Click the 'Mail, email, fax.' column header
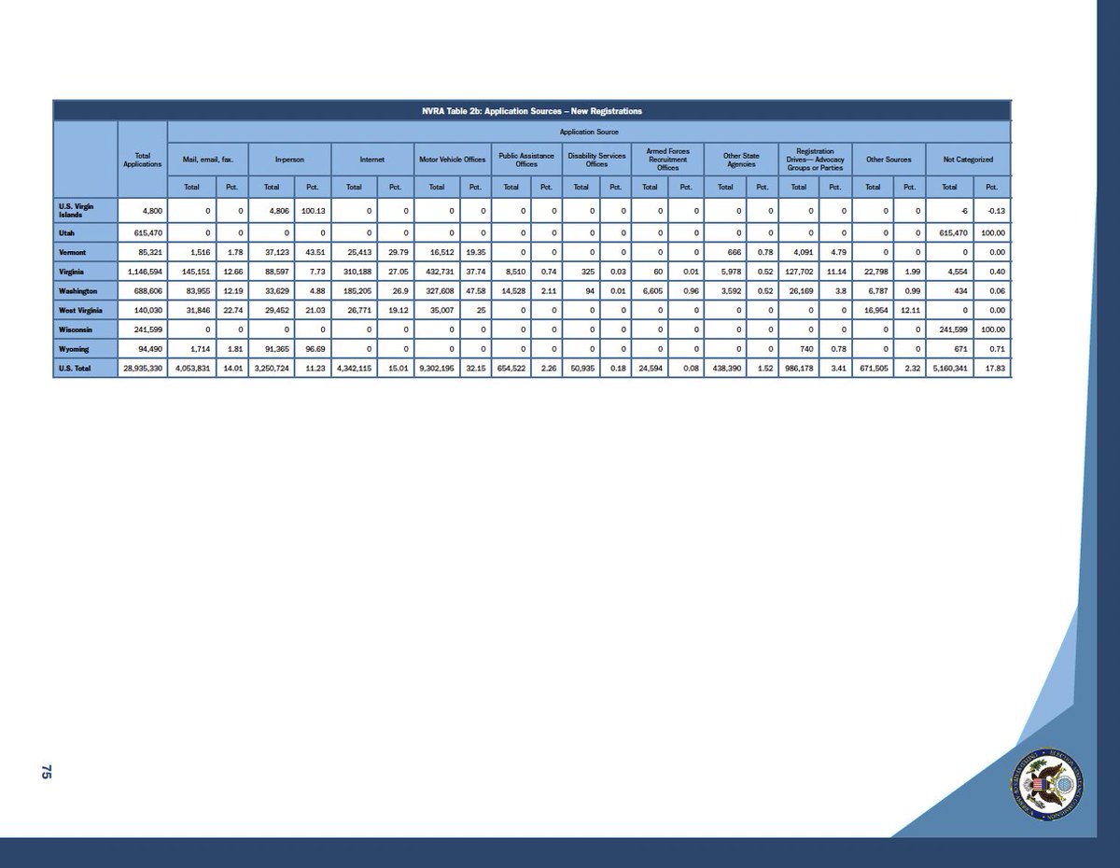The height and width of the screenshot is (868, 1120). pos(207,160)
